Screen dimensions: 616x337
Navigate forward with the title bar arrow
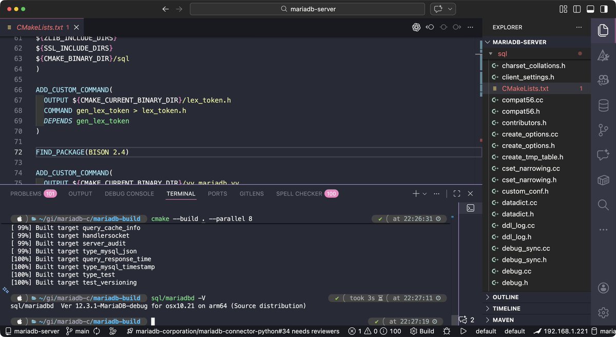tap(179, 9)
